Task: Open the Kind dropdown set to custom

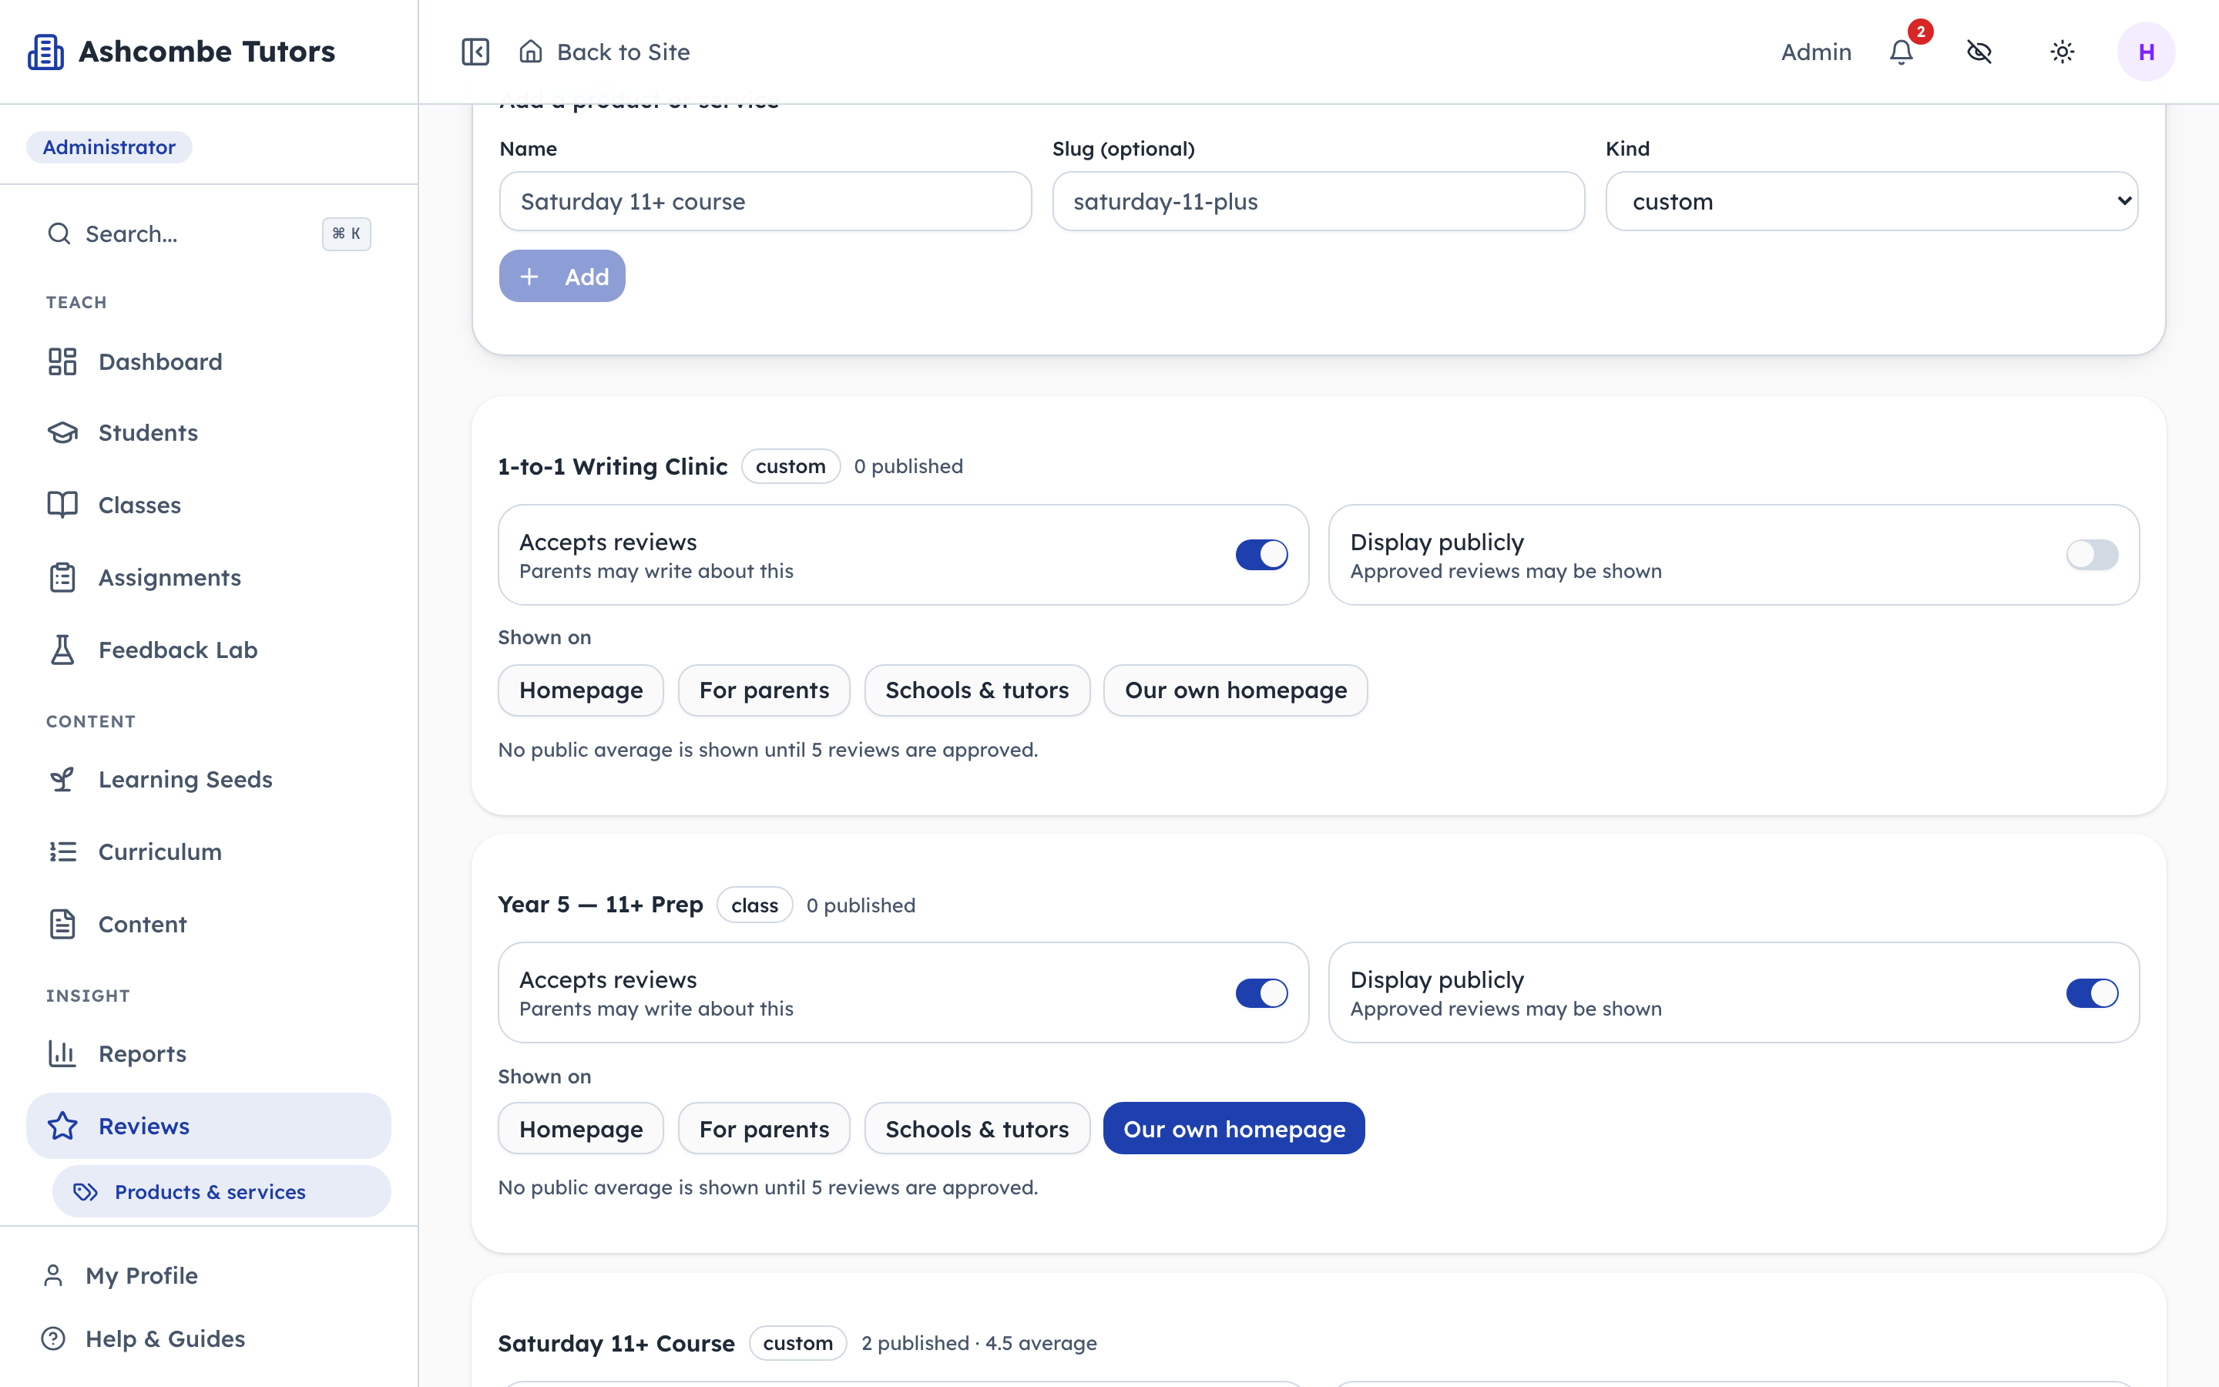Action: [x=1872, y=201]
